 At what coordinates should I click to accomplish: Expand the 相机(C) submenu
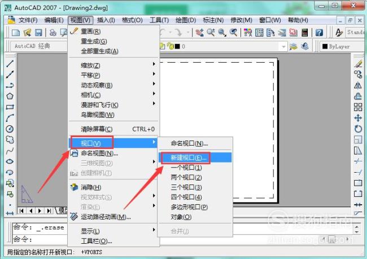114,95
